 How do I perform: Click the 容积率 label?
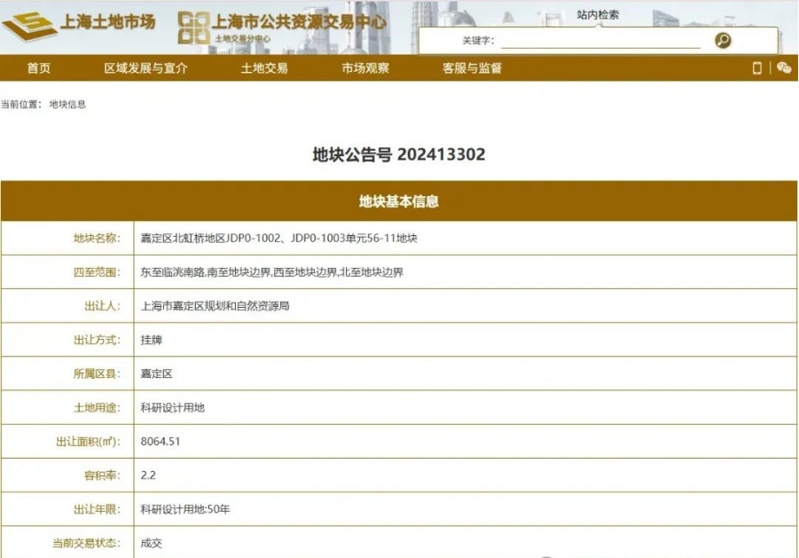pos(102,475)
